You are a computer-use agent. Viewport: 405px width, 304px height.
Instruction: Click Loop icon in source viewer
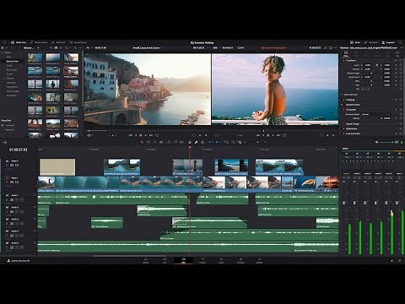coord(157,135)
